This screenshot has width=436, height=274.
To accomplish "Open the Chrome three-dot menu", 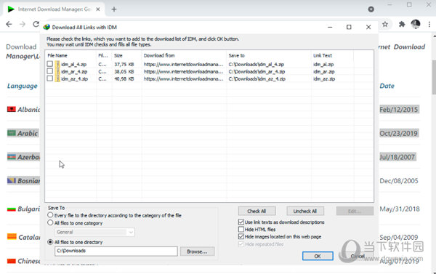I will [x=429, y=25].
